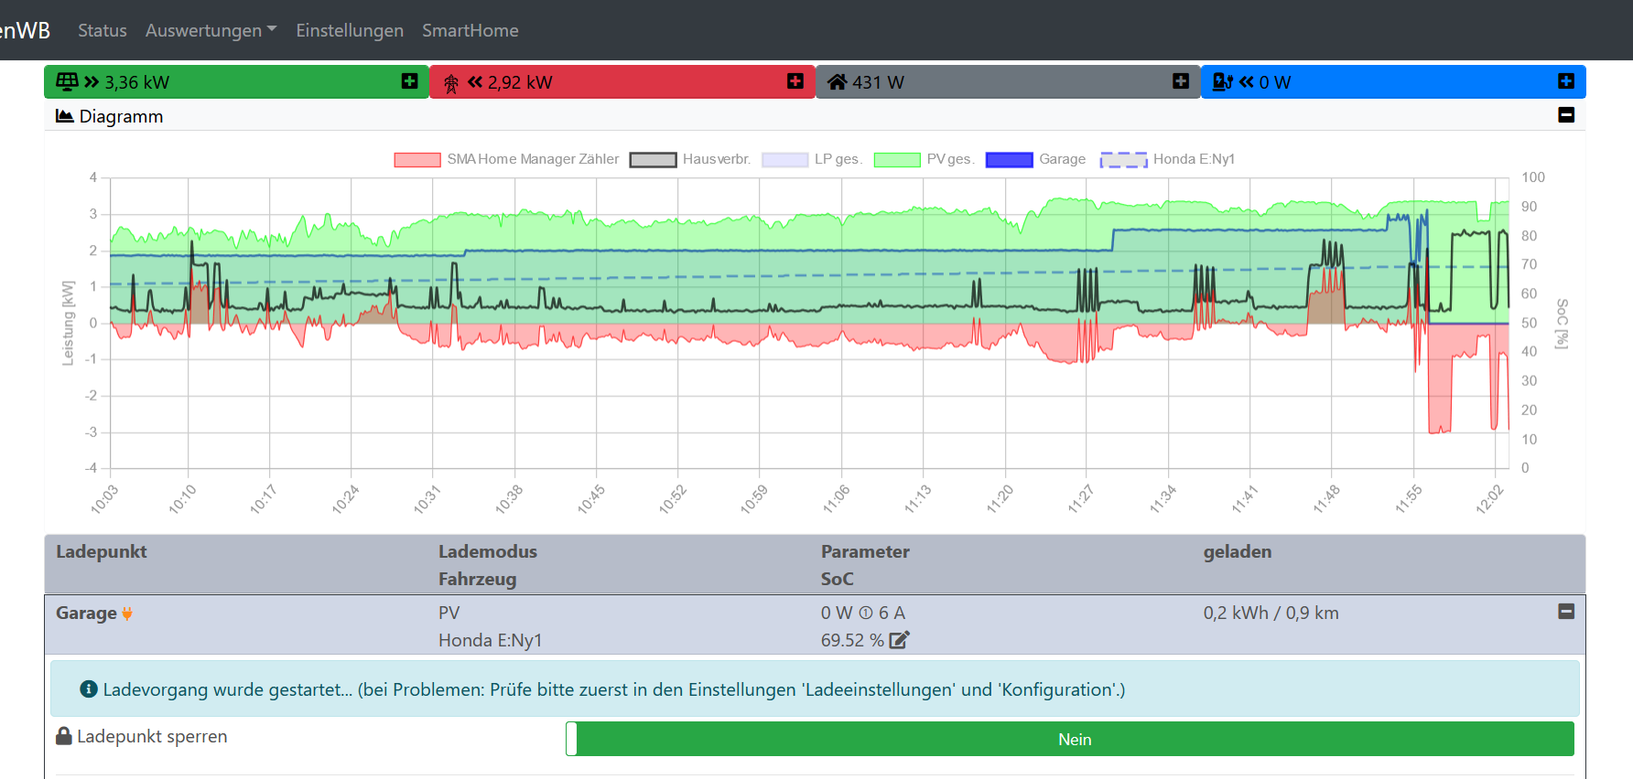Open the Status page

pos(103,30)
